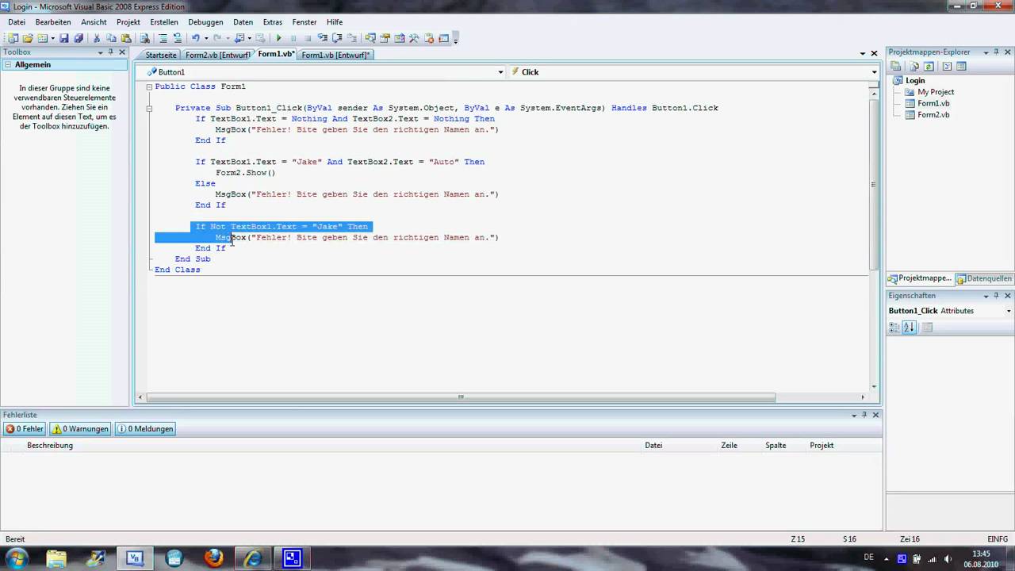Click View Code icon in Projektmappen-Explorer
Screen dimensions: 1015x571
click(x=947, y=67)
